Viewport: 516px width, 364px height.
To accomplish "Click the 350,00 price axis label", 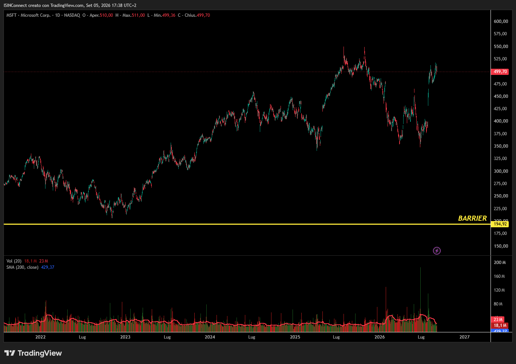I will (501, 146).
